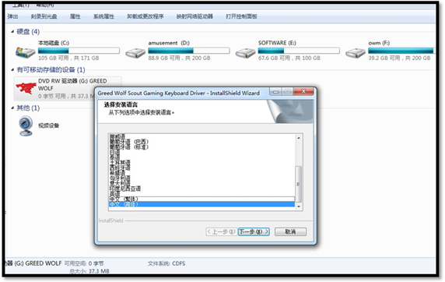Viewport: 445px width, 282px height.
Task: Open 属性 from the toolbar
Action: coord(75,16)
